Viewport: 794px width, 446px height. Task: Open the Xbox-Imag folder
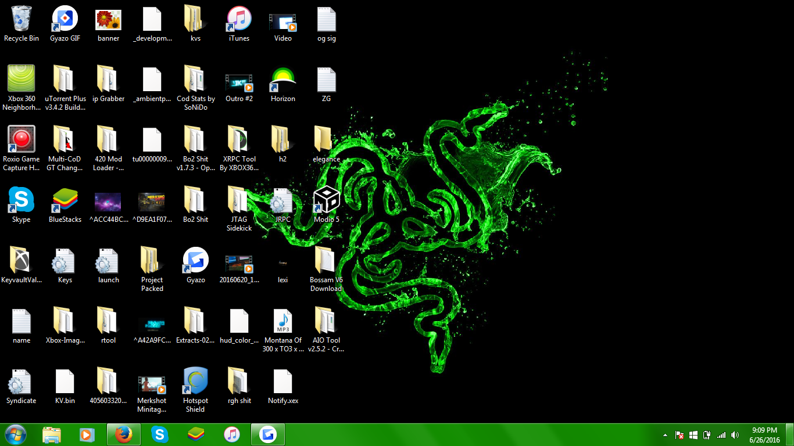tap(65, 326)
